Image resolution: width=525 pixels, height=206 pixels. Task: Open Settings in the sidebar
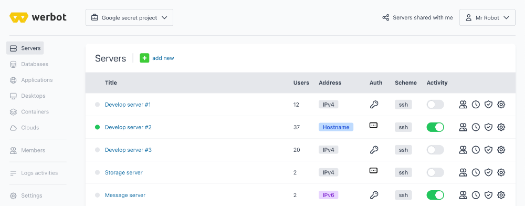pos(26,195)
